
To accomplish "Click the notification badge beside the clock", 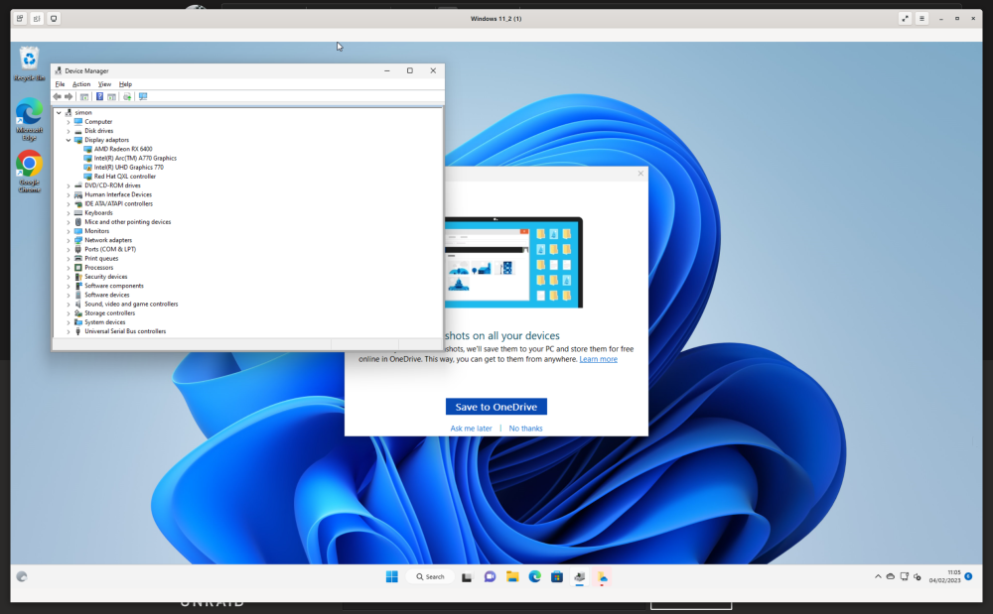I will [x=968, y=576].
